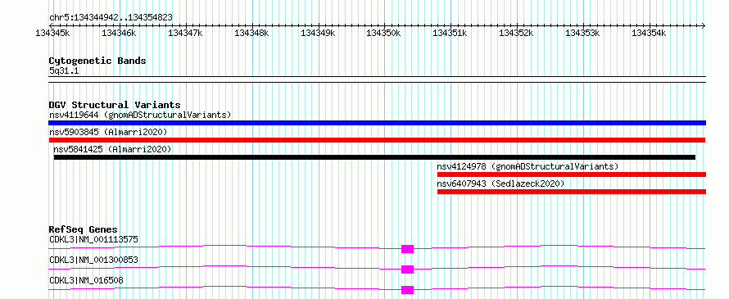Image resolution: width=729 pixels, height=299 pixels.
Task: Click the black nsv5841425 variant bar
Action: point(374,157)
